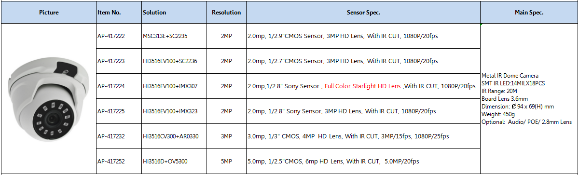Select the Picture column header
Screen dimensions: 579x175
tap(49, 13)
